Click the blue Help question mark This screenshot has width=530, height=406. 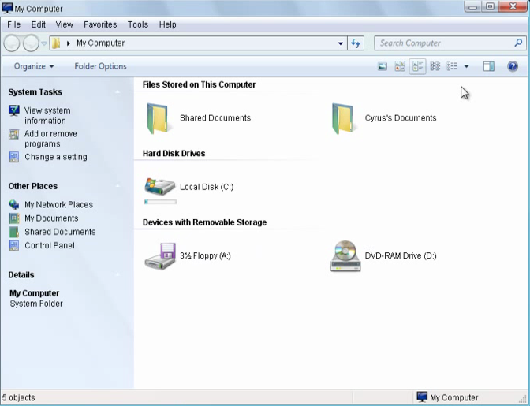513,66
